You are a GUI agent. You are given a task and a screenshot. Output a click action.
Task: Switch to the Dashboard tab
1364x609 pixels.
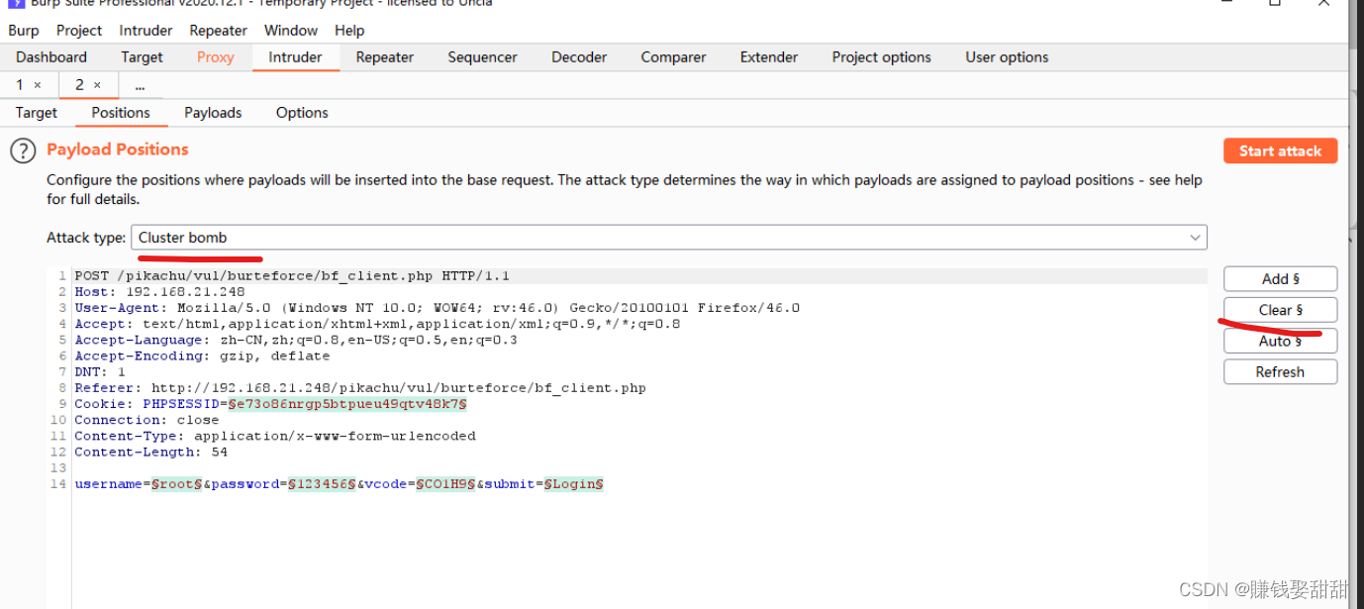pyautogui.click(x=51, y=57)
